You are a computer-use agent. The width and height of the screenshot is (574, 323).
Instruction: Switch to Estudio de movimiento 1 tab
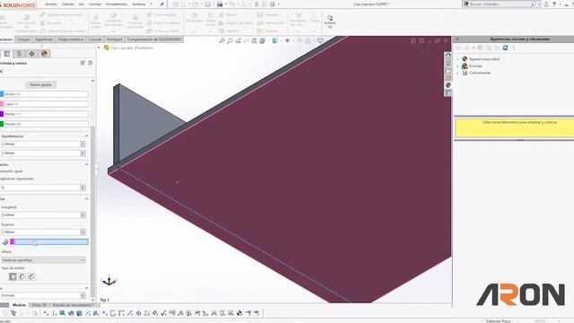(74, 305)
